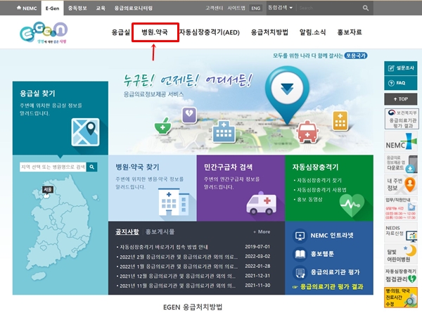Click the NEMC home link
This screenshot has width=422, height=313.
point(27,8)
